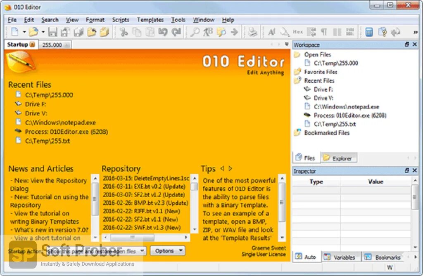
Task: Select 2016-02-26 BMP.bt v2.3 repository entry
Action: pos(145,203)
